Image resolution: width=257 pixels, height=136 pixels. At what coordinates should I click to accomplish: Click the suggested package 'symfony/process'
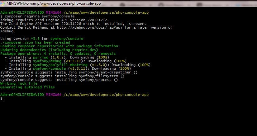coord(95,80)
